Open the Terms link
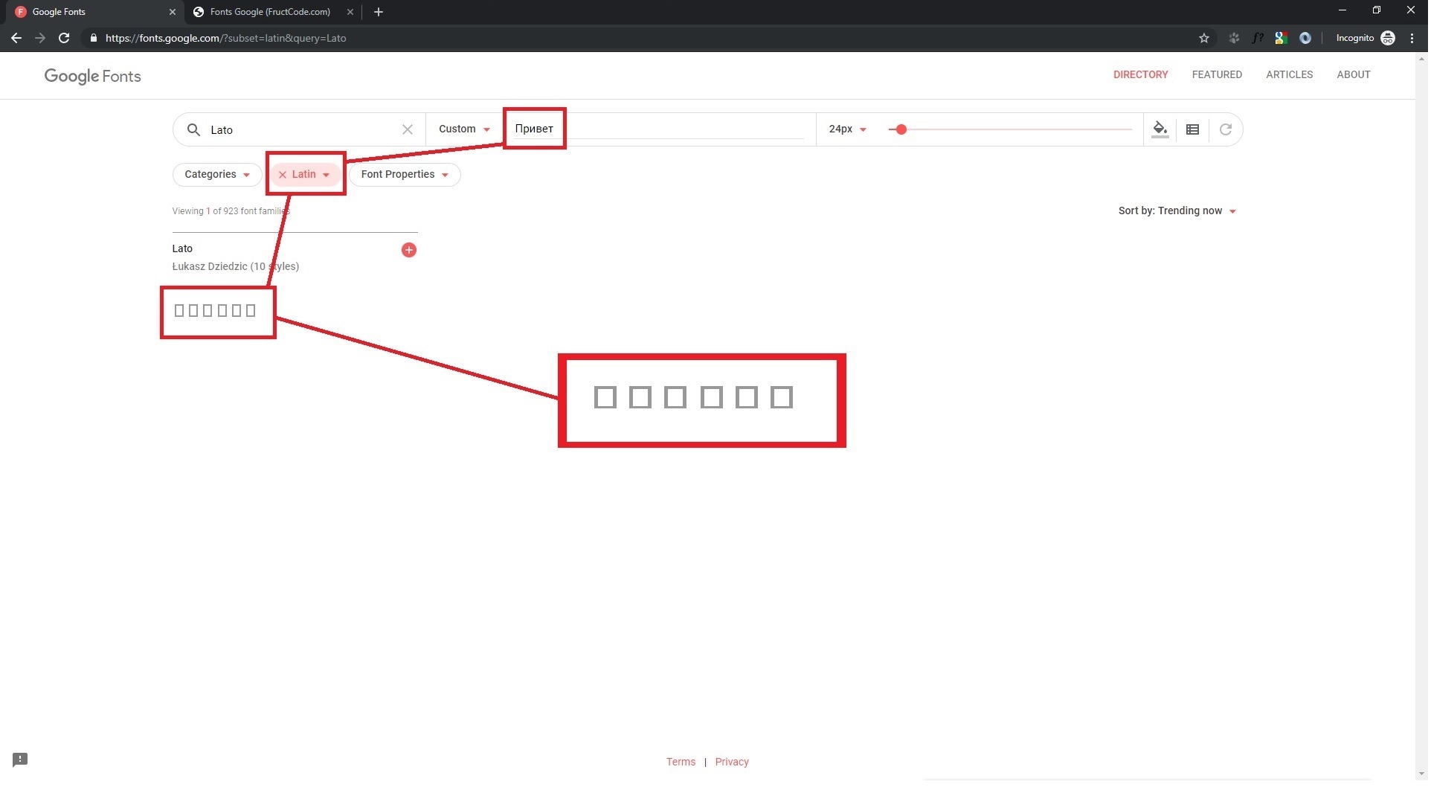Image resolution: width=1431 pixels, height=787 pixels. [682, 763]
